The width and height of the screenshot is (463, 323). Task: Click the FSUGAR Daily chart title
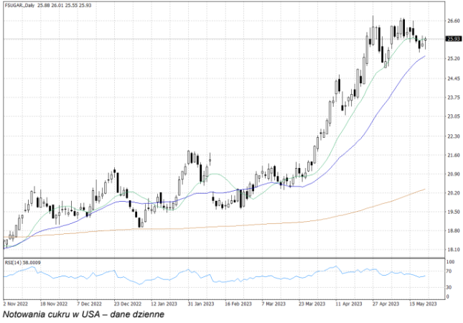20,5
